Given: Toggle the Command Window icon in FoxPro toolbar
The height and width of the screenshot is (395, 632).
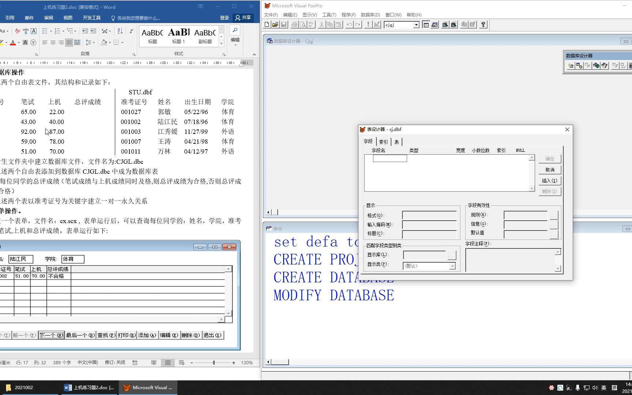Looking at the screenshot, I should click(x=426, y=25).
